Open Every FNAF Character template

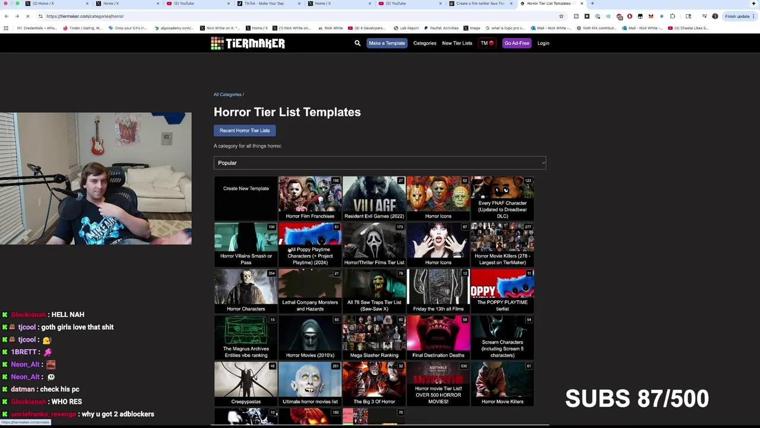[502, 198]
